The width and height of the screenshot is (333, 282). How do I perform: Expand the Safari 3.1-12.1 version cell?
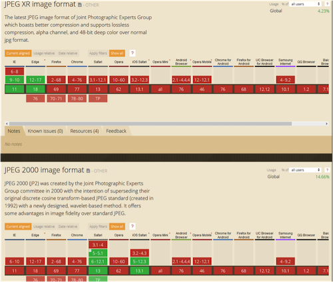tap(98, 80)
